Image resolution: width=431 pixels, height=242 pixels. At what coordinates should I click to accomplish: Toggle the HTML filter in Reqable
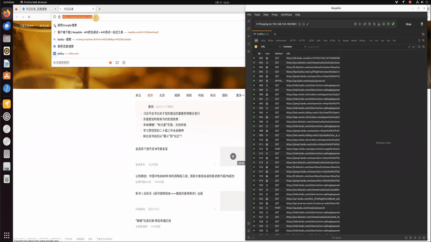(332, 41)
